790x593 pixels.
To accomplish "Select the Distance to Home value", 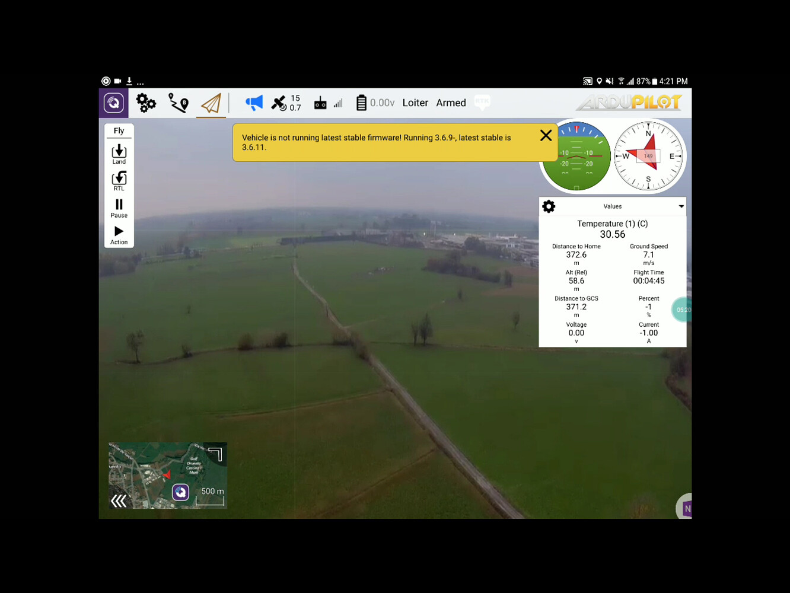I will click(576, 254).
